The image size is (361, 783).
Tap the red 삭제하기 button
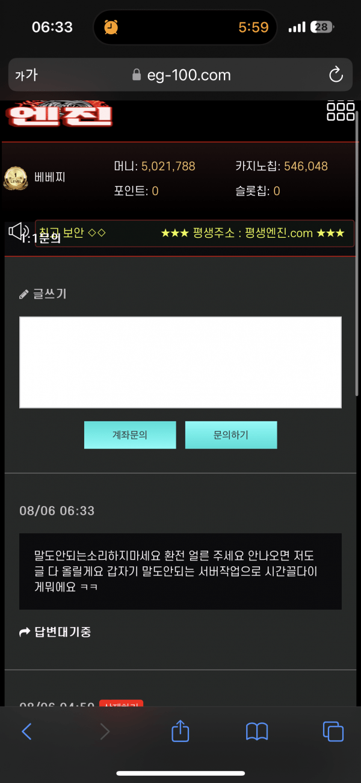[121, 704]
